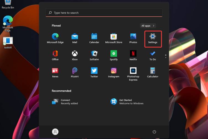
Task: Expand the All apps list
Action: (148, 26)
